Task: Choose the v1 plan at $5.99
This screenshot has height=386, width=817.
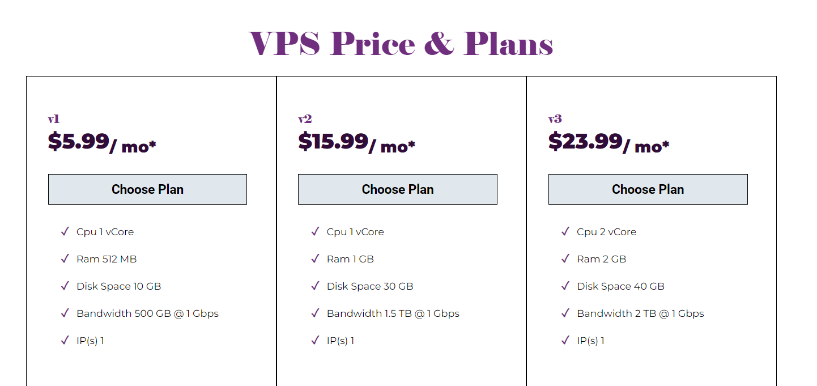Action: coord(147,189)
